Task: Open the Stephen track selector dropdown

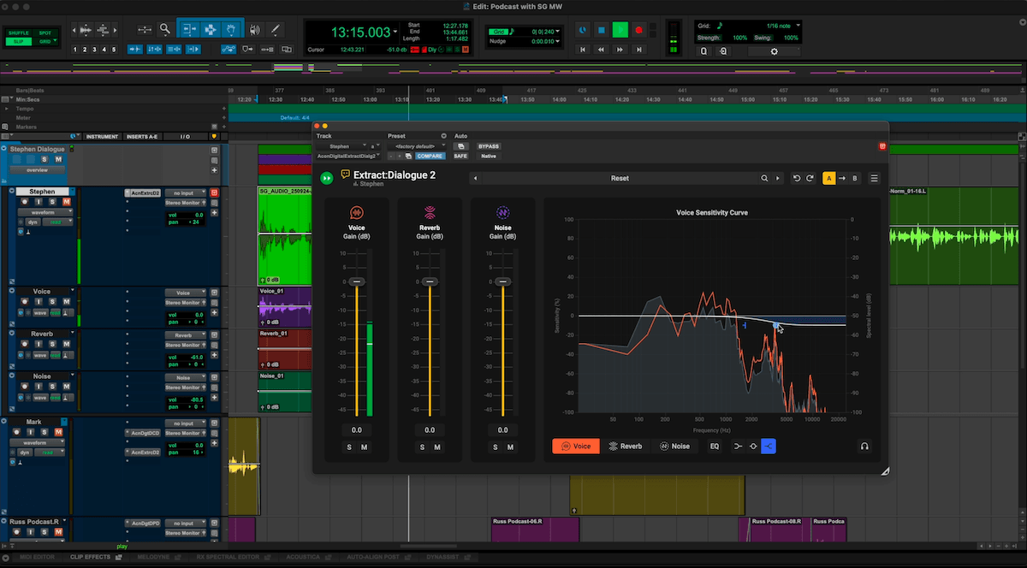Action: click(341, 146)
